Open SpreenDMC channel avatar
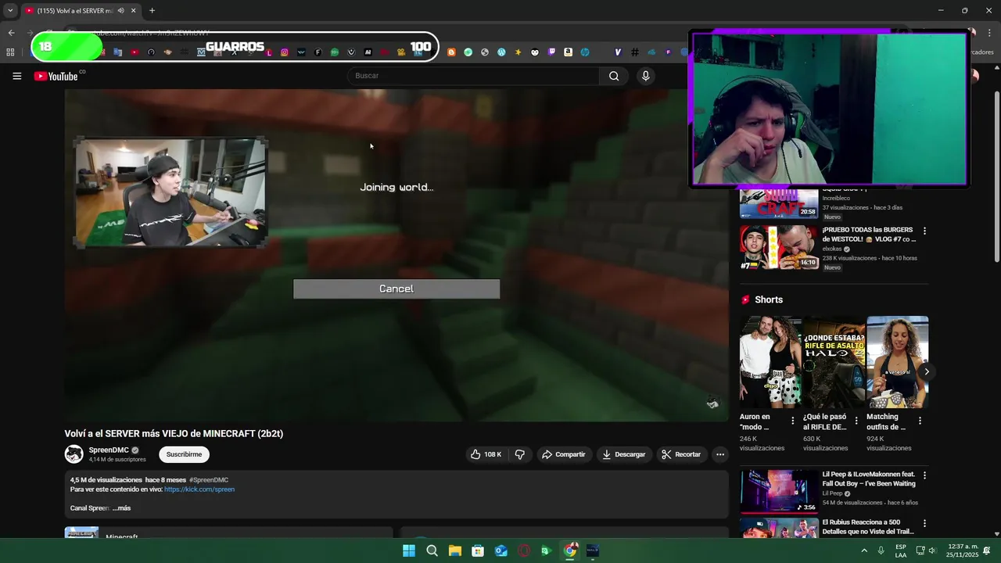Screen dimensions: 1001x563 pyautogui.click(x=74, y=454)
